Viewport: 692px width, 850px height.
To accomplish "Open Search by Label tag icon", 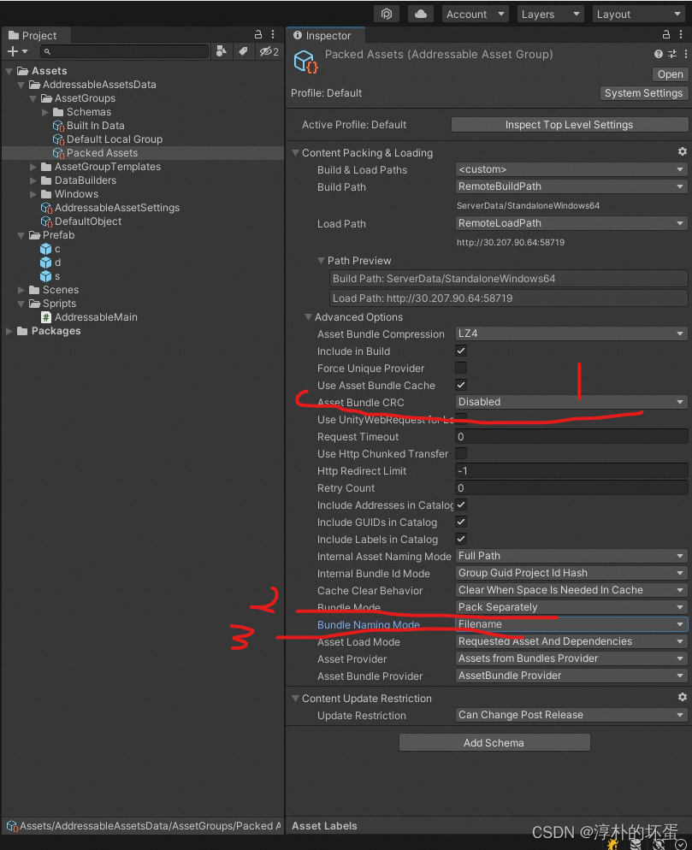I will click(x=243, y=51).
